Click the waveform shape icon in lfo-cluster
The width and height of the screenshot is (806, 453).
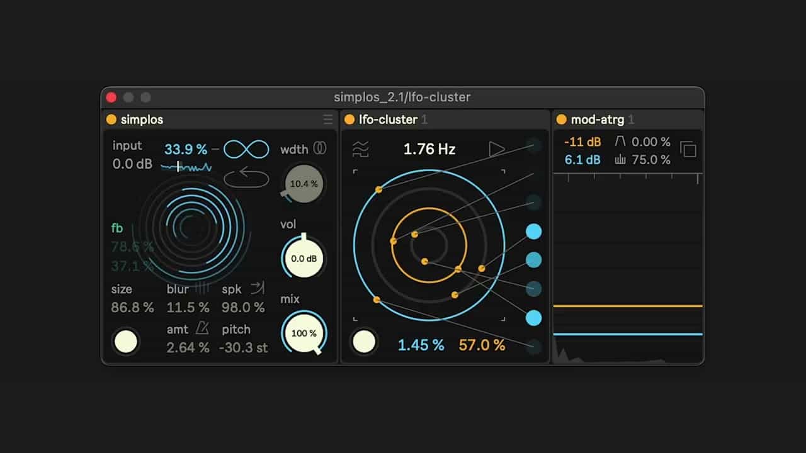[x=361, y=149]
